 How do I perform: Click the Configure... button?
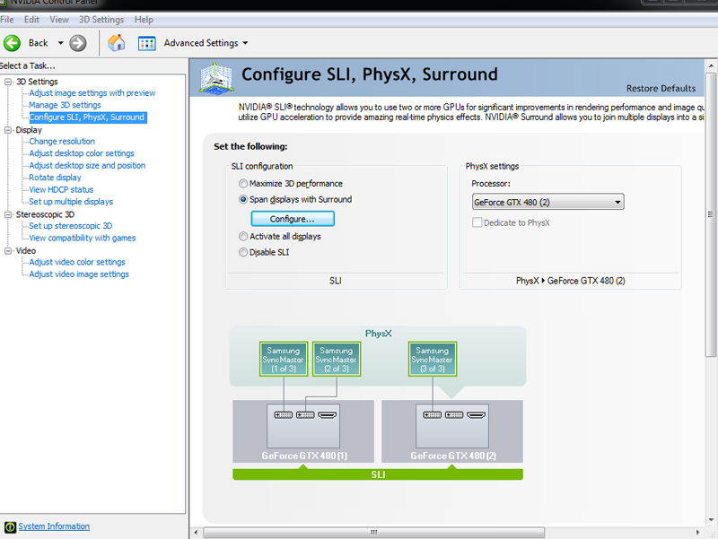point(292,219)
